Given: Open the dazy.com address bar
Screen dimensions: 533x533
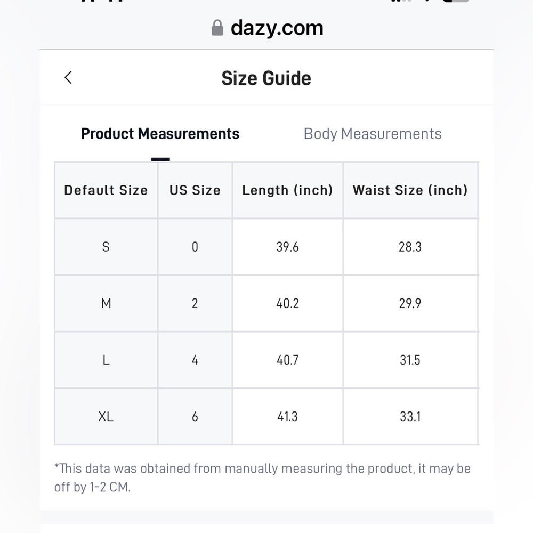Looking at the screenshot, I should click(267, 28).
